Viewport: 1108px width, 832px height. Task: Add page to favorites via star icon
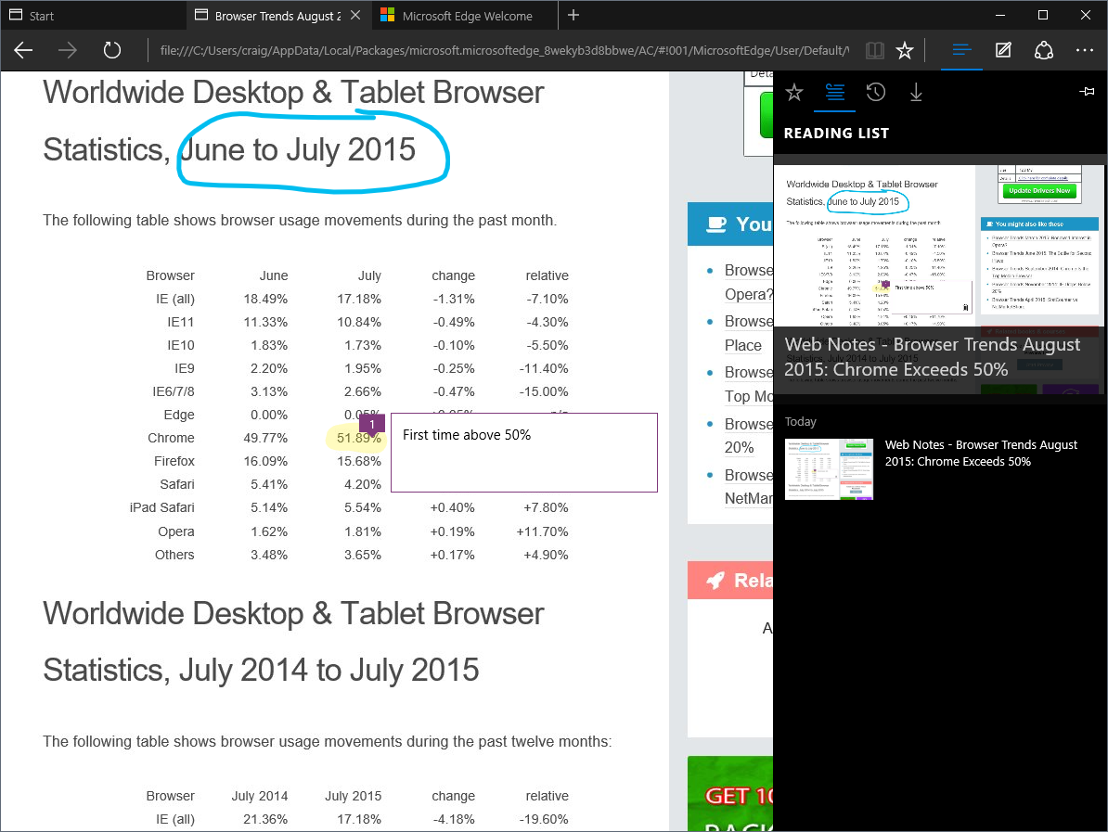point(905,50)
